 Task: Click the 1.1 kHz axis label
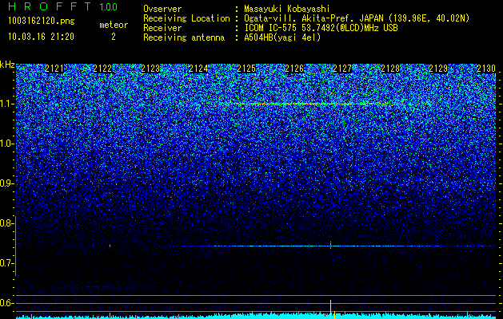(x=7, y=104)
